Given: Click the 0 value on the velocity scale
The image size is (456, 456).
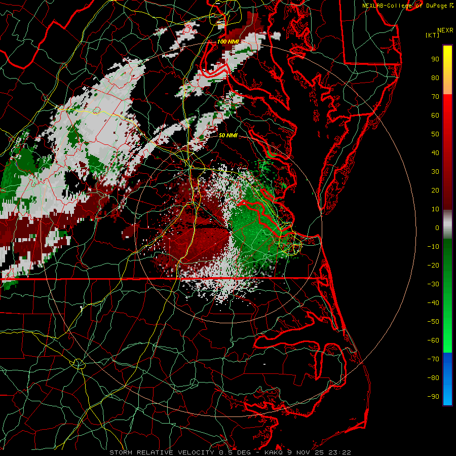Looking at the screenshot, I should (x=437, y=227).
